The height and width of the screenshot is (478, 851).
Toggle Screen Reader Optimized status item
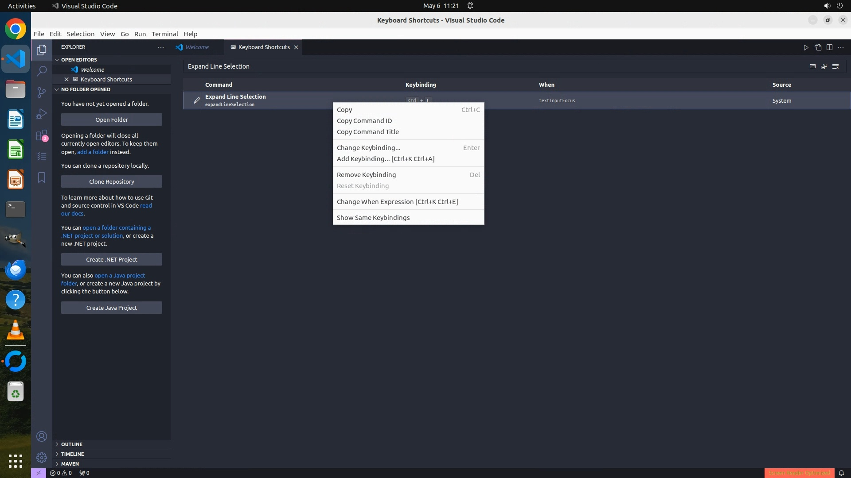click(799, 473)
